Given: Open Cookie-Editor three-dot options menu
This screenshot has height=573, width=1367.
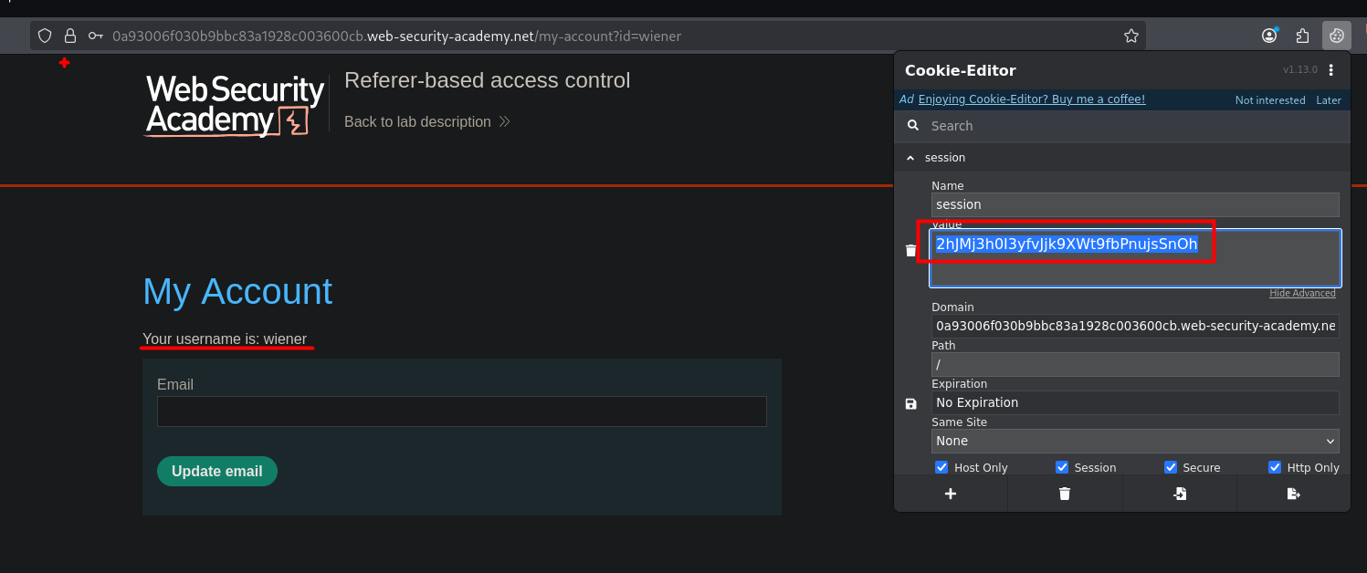Looking at the screenshot, I should click(x=1330, y=70).
